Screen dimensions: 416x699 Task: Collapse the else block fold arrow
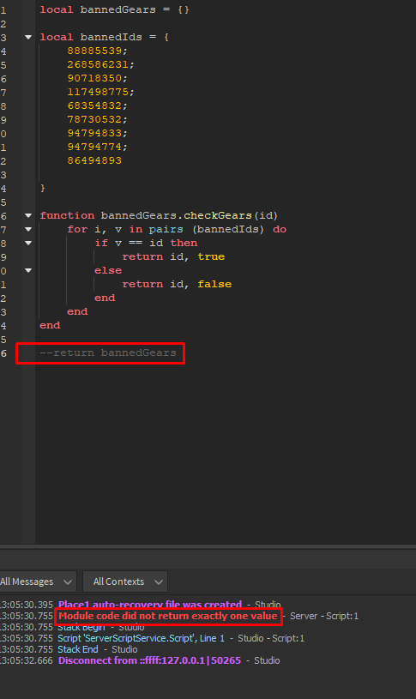click(28, 271)
